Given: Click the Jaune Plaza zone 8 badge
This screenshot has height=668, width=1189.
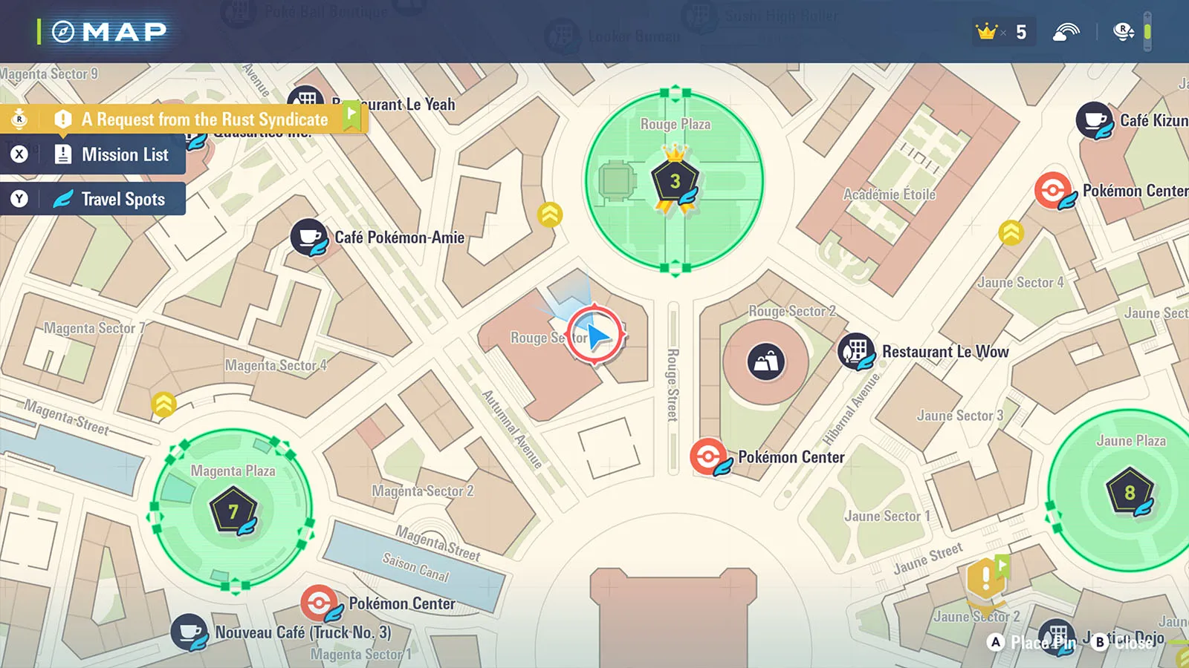Looking at the screenshot, I should pos(1129,492).
